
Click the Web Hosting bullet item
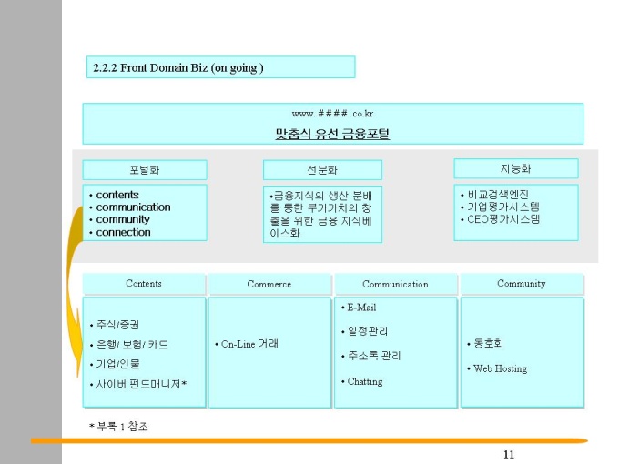497,368
